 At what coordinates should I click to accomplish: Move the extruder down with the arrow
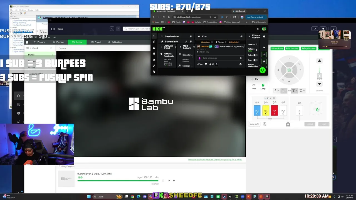[319, 84]
